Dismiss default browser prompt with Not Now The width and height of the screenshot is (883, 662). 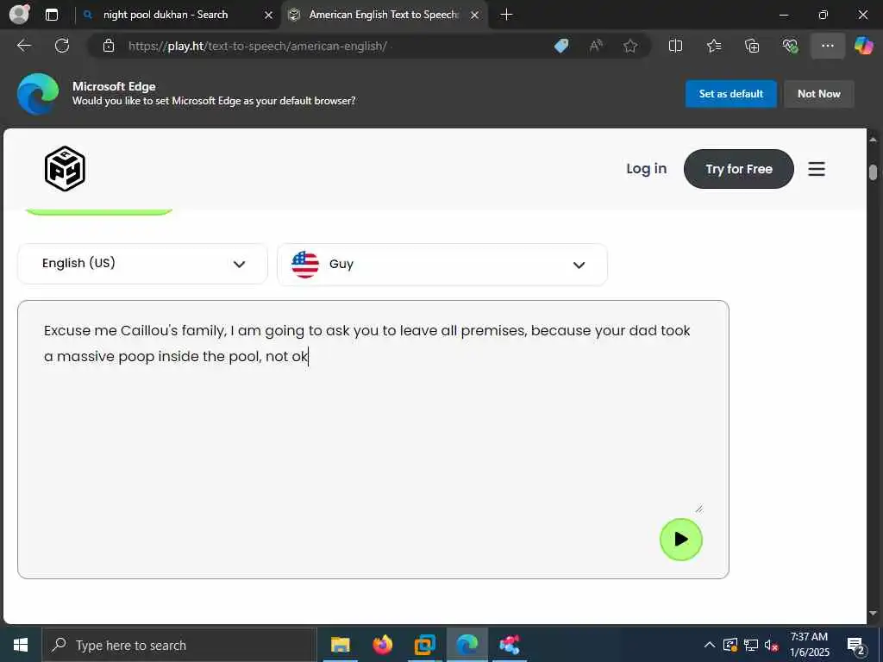(819, 94)
